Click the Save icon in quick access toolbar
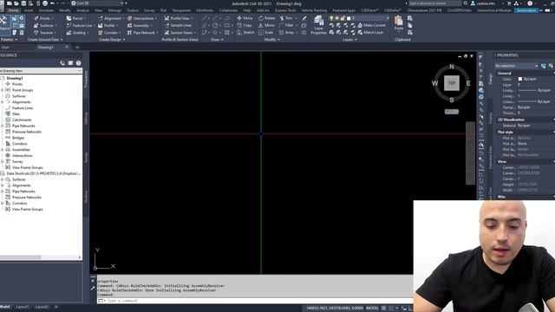555x312 pixels. pyautogui.click(x=23, y=3)
